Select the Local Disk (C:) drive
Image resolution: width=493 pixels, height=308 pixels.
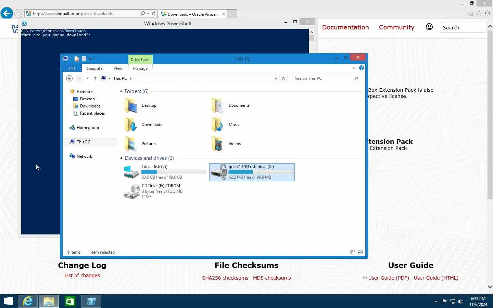click(x=165, y=172)
